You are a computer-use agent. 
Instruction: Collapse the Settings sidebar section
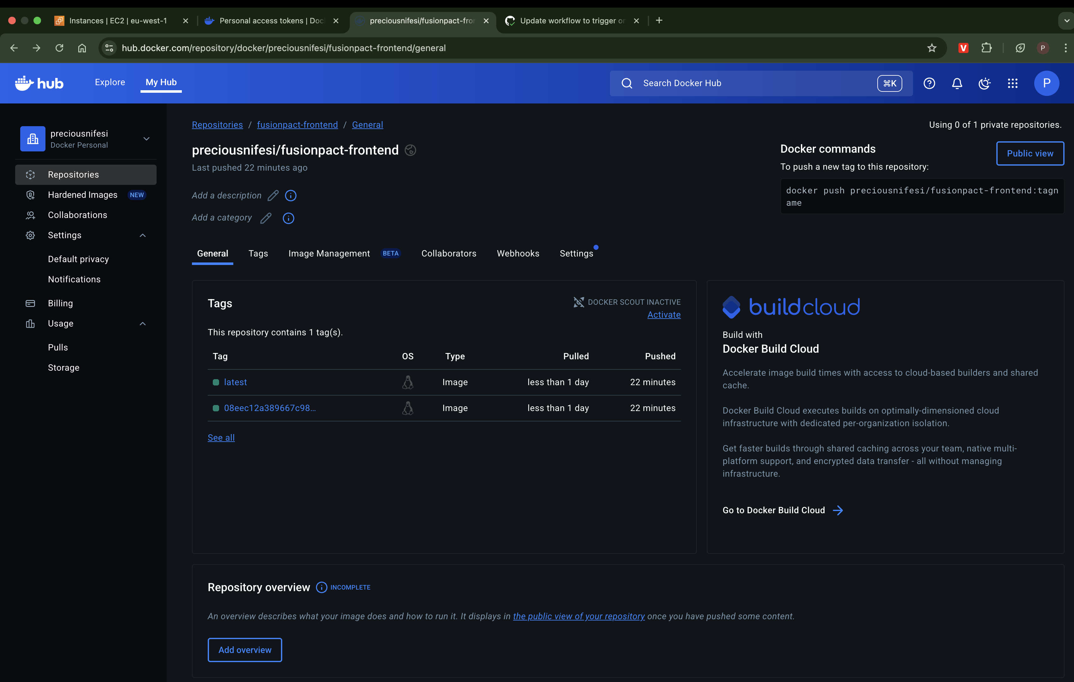(x=143, y=235)
